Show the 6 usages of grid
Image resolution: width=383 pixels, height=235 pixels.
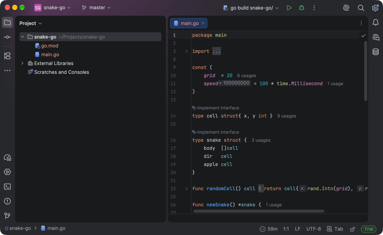(246, 76)
